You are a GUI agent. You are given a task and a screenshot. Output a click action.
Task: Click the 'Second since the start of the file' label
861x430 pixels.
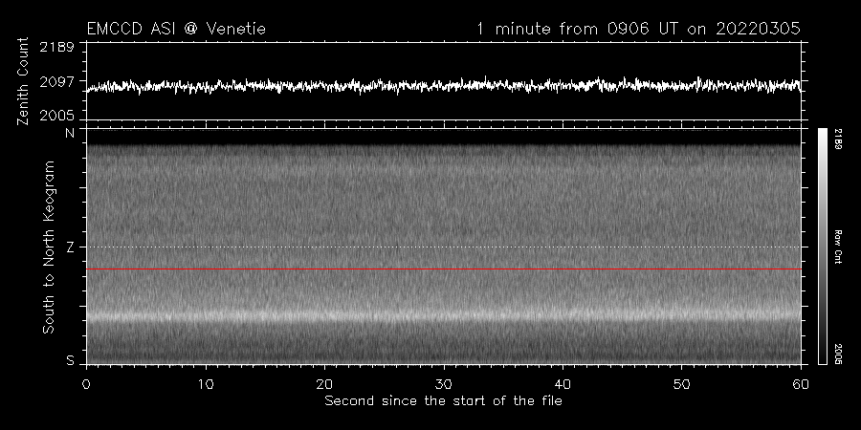tap(443, 400)
